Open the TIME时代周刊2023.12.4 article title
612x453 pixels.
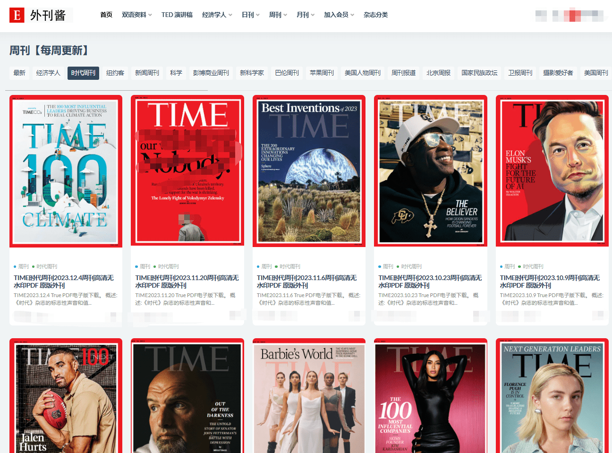point(64,282)
